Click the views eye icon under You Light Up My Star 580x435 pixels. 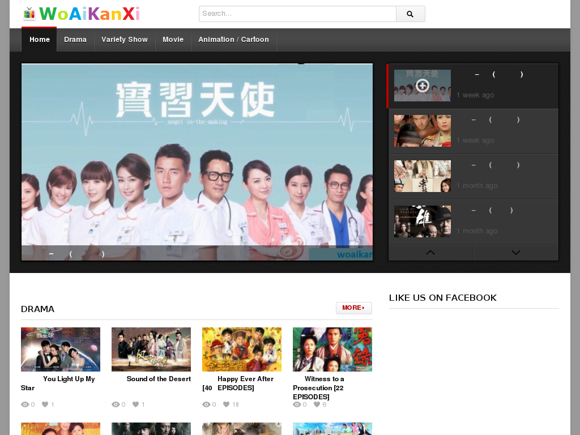25,404
